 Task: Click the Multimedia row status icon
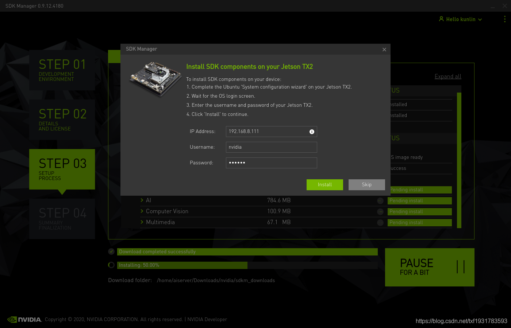point(380,223)
